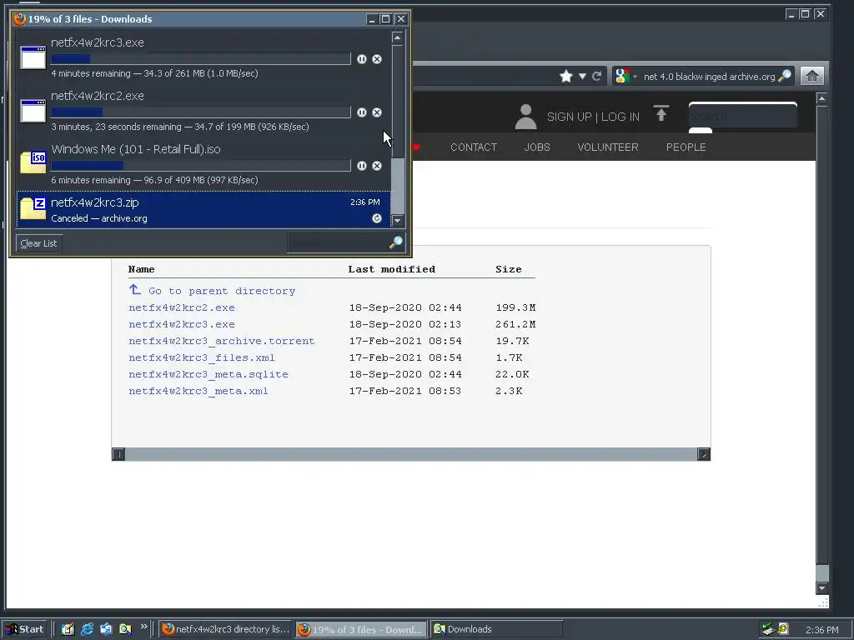Click the folder search quick launch icon
Viewport: 854px width, 640px height.
click(x=125, y=629)
